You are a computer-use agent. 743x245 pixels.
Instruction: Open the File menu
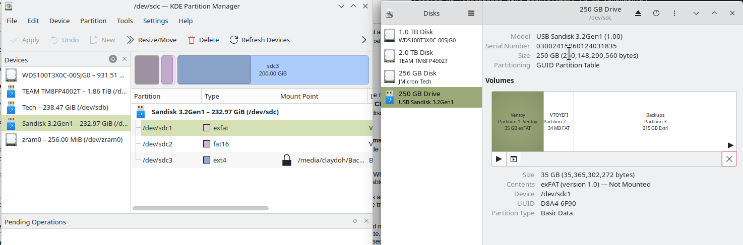click(12, 21)
